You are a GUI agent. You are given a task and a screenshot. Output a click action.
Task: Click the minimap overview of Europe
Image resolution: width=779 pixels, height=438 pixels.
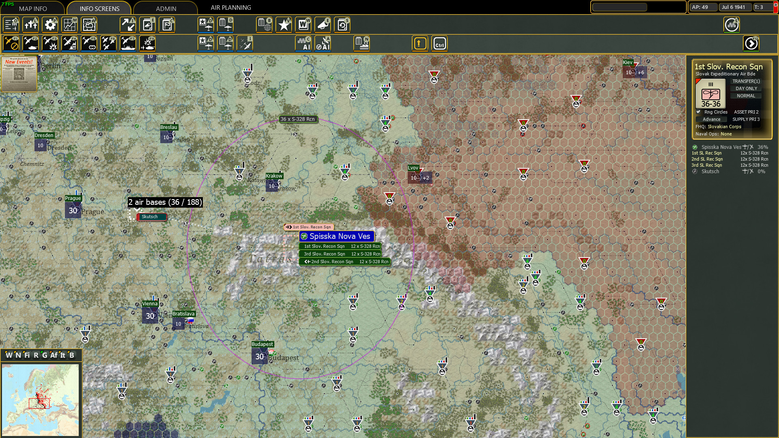click(x=40, y=399)
